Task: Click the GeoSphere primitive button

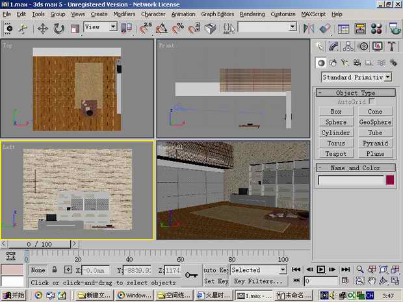Action: point(375,122)
